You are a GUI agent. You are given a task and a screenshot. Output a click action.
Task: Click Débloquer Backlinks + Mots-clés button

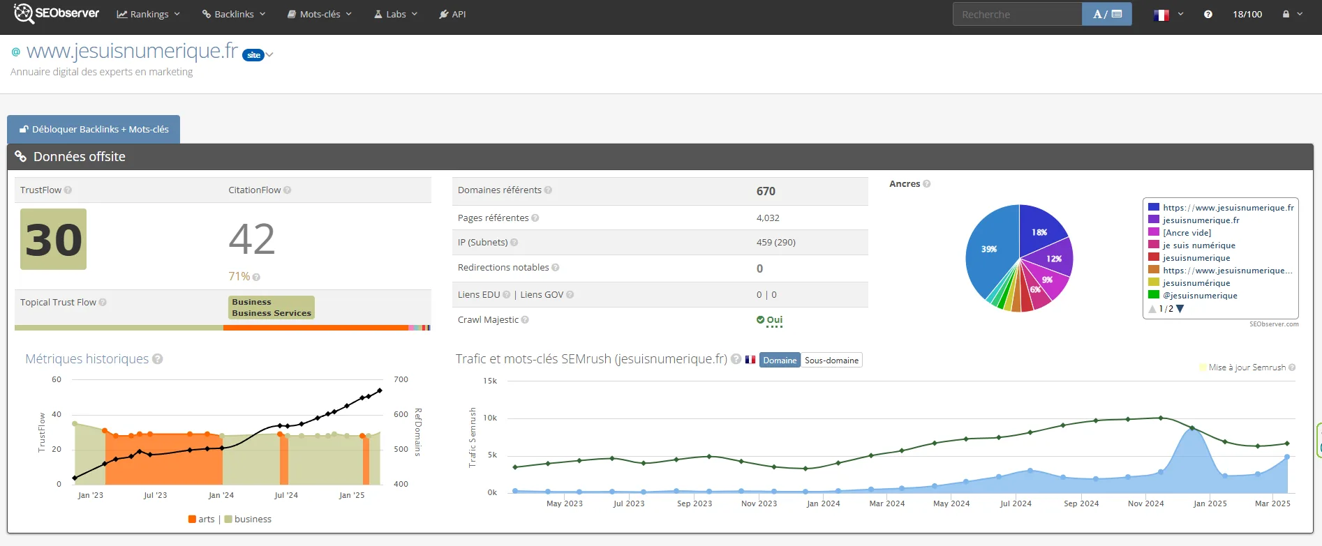point(94,130)
